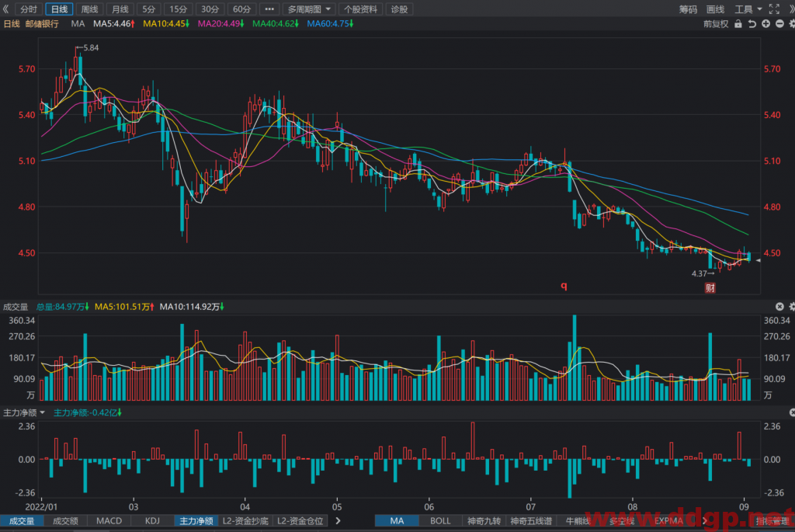Switch sub-chart to MACD

109,521
